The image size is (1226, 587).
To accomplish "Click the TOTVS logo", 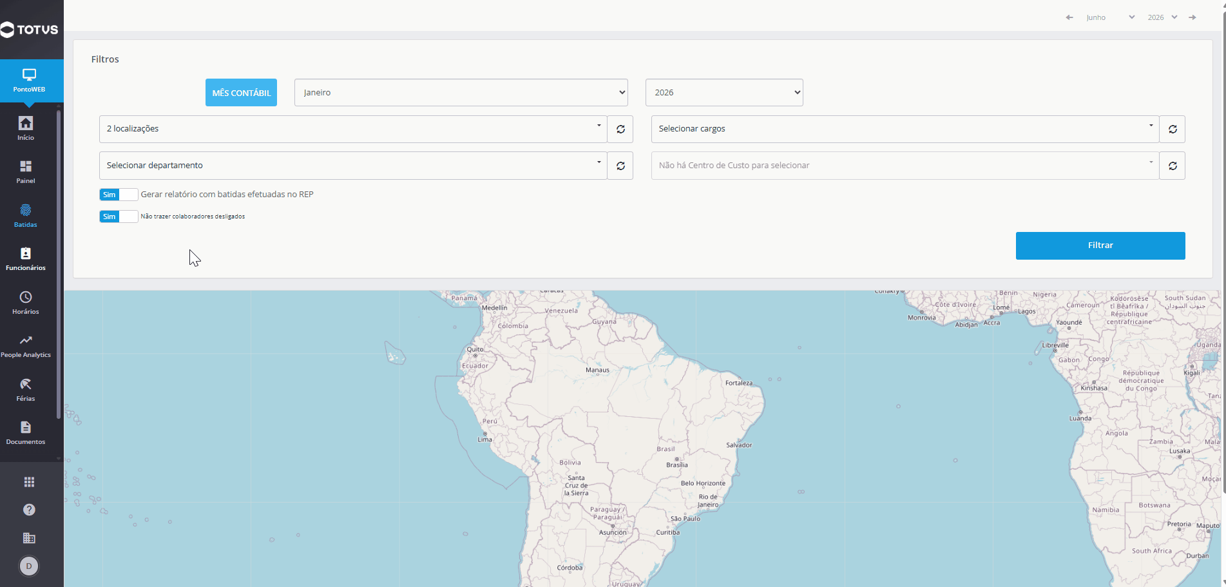I will [29, 29].
